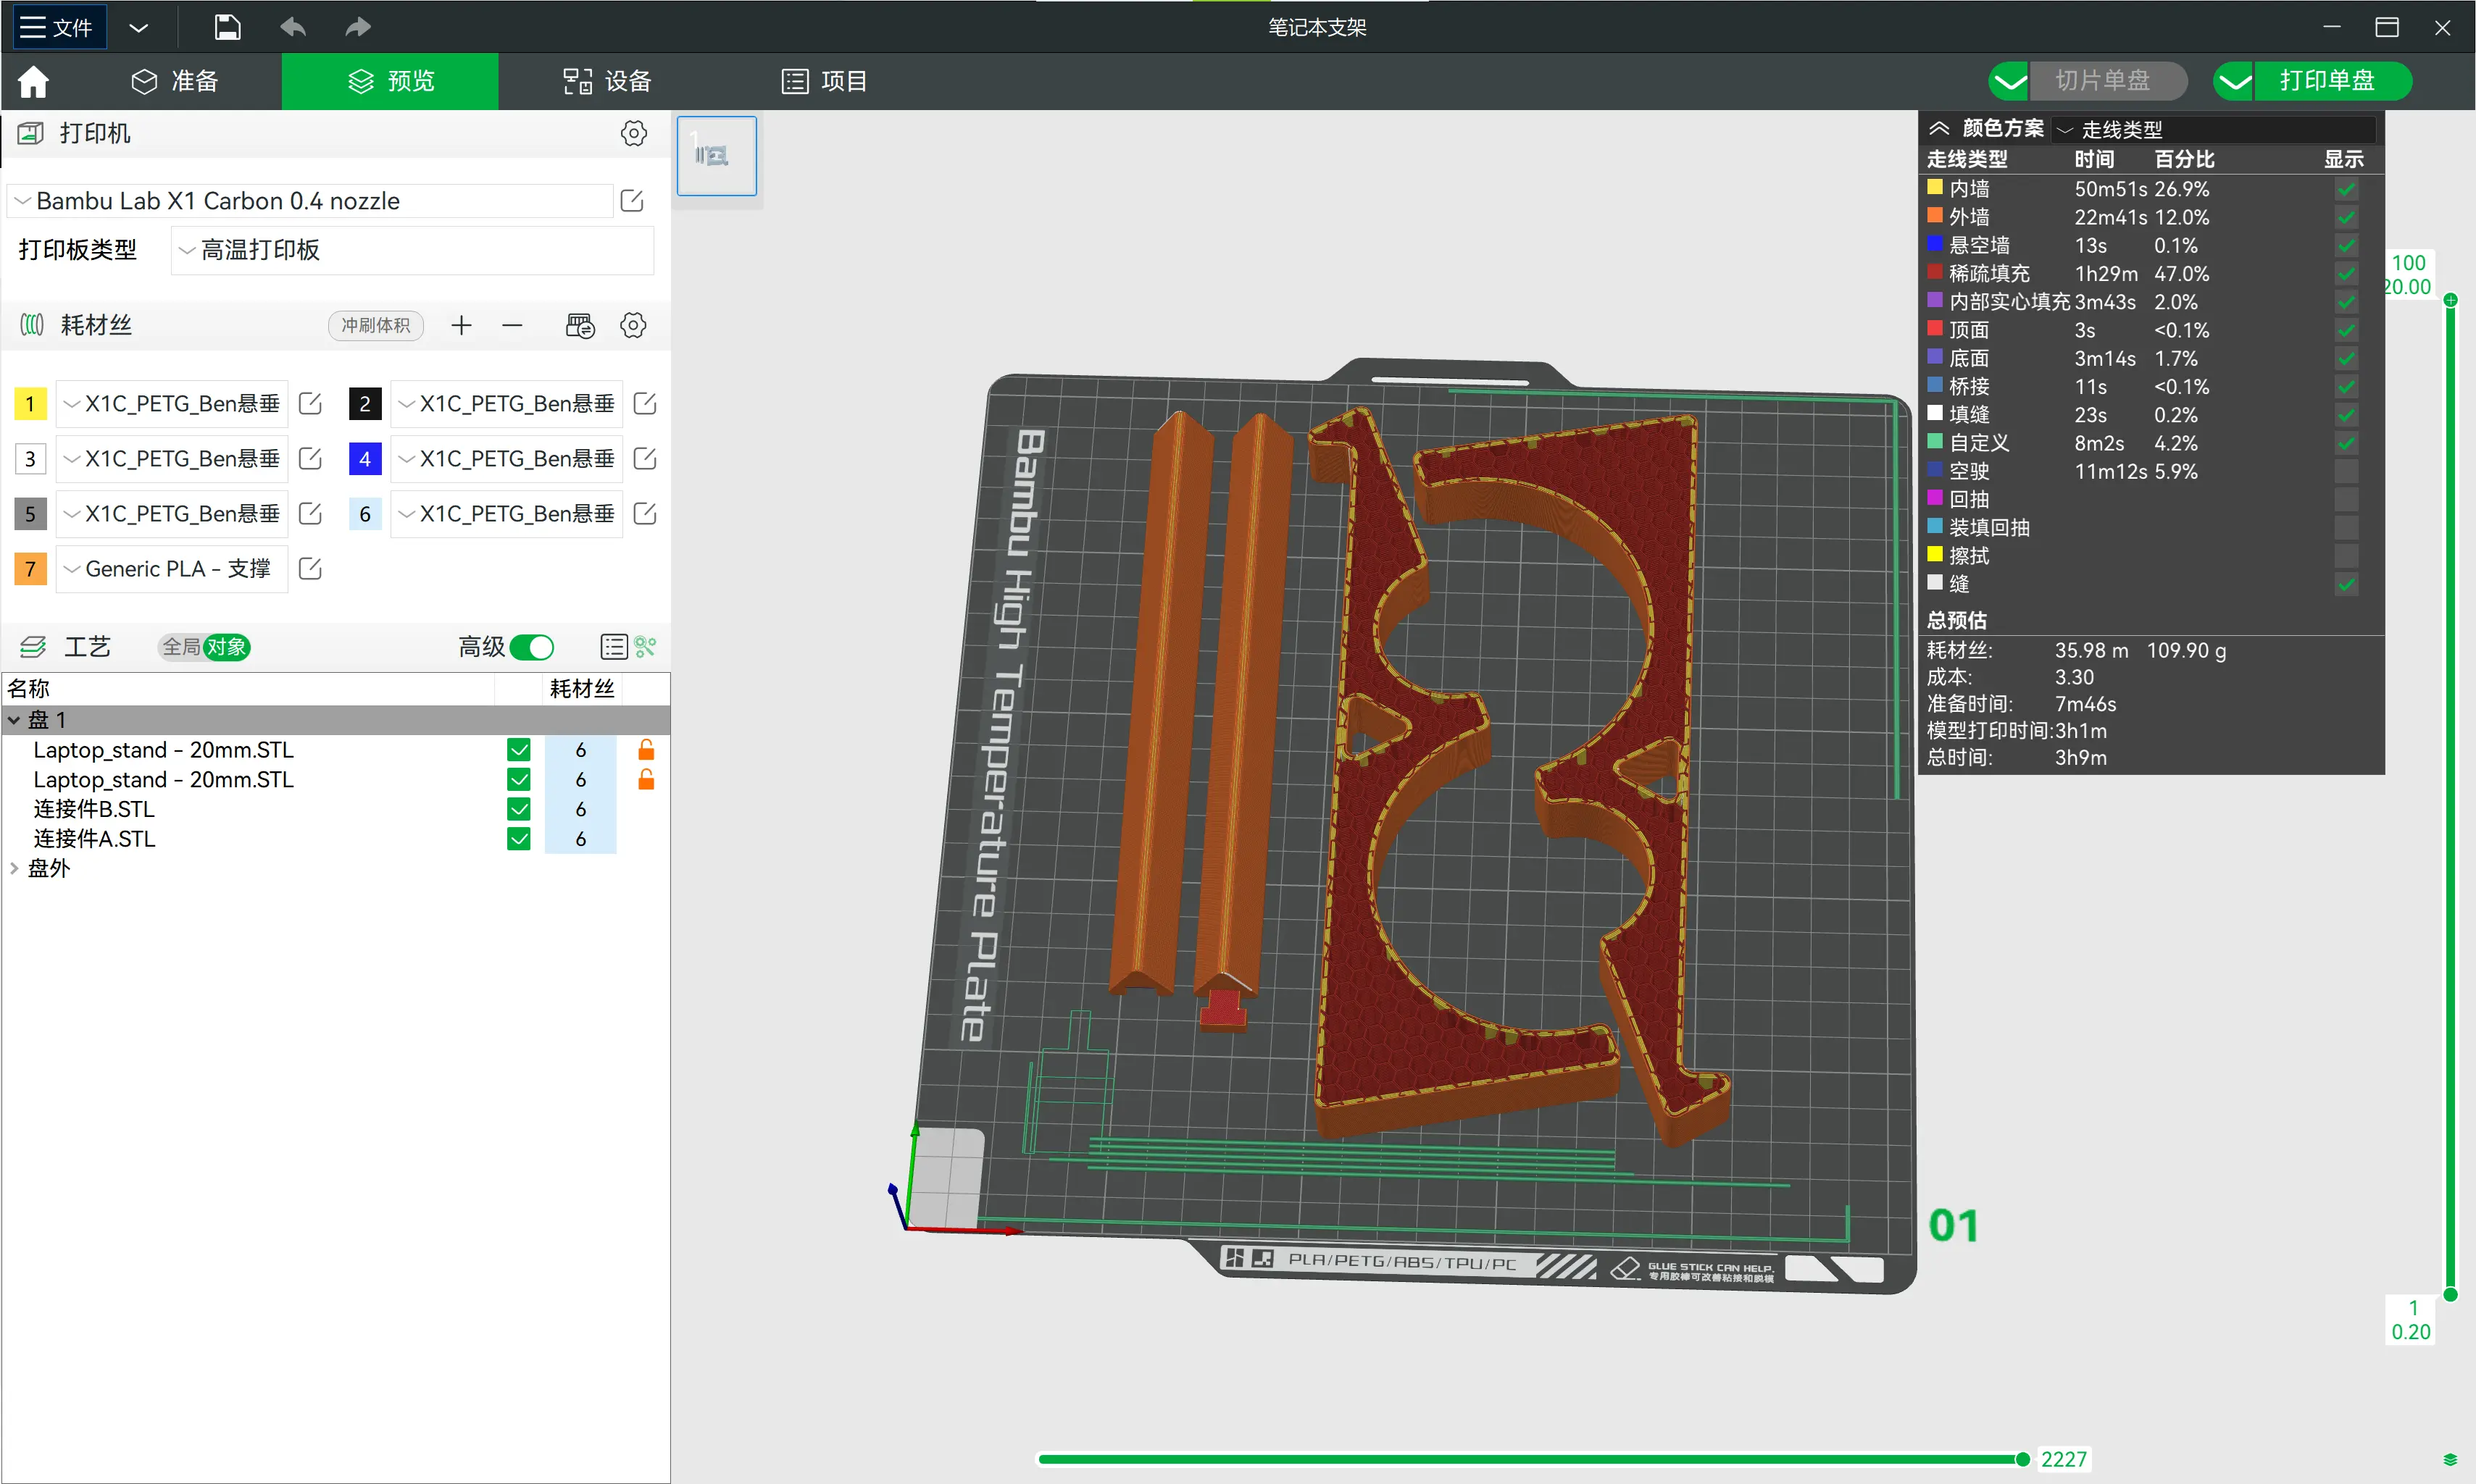This screenshot has width=2476, height=1484.
Task: Click the 冲刷体积 flushing volumes button
Action: click(x=376, y=325)
